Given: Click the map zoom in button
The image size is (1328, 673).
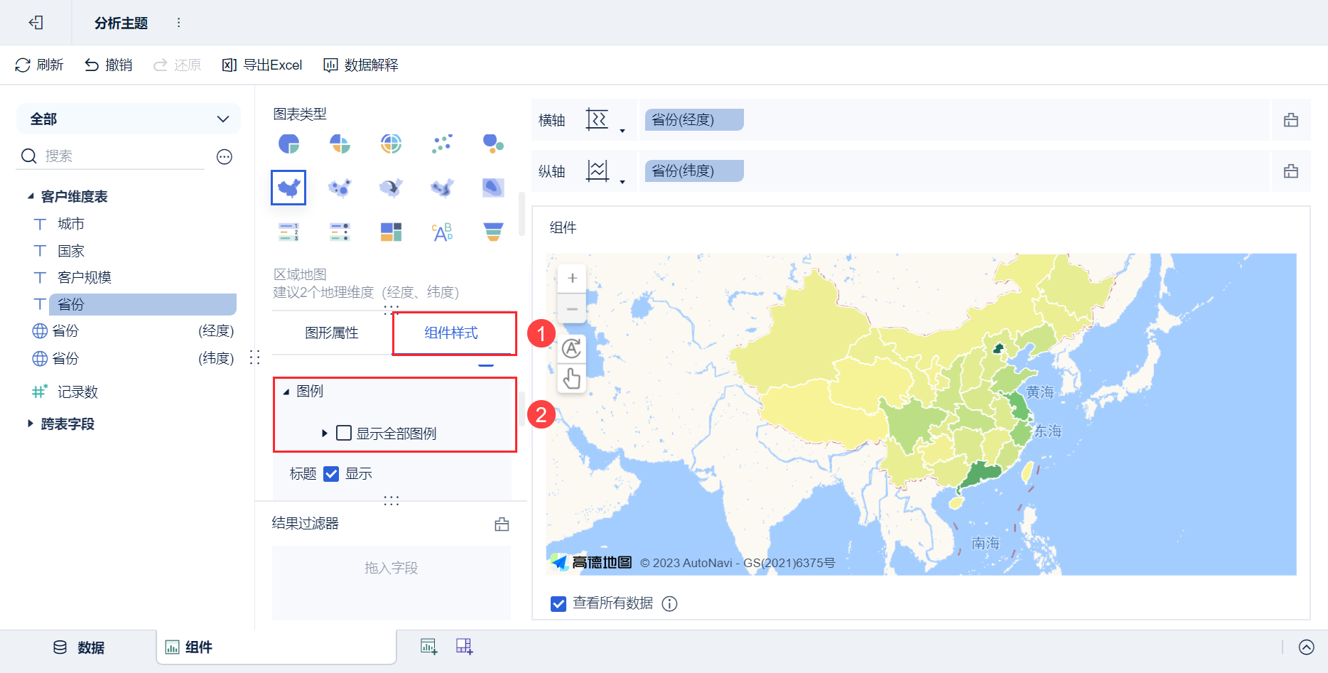Looking at the screenshot, I should pyautogui.click(x=572, y=279).
